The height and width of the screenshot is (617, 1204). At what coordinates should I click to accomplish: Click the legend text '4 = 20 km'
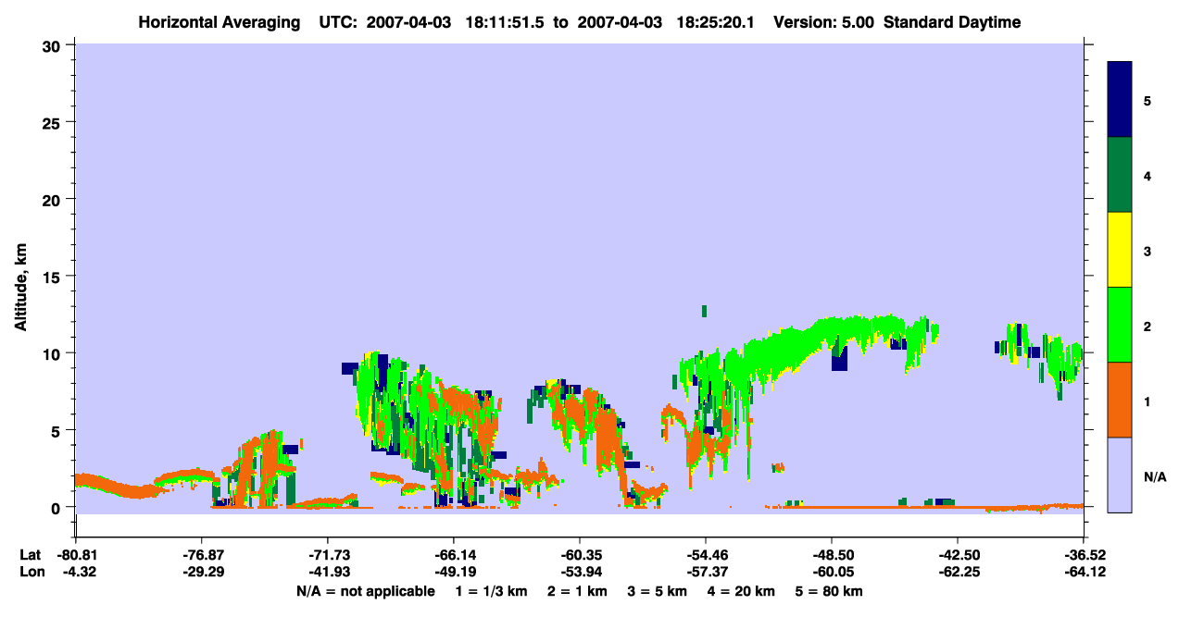[742, 590]
